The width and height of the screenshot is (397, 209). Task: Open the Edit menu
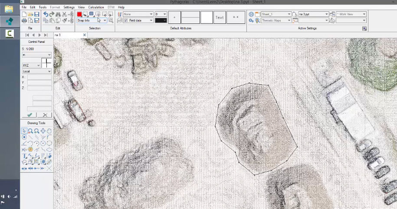coord(33,7)
